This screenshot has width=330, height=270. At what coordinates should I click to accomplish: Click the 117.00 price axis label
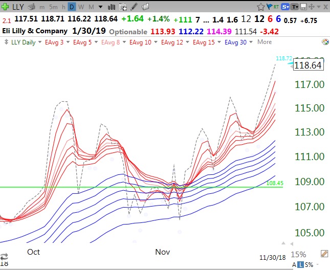click(x=310, y=85)
